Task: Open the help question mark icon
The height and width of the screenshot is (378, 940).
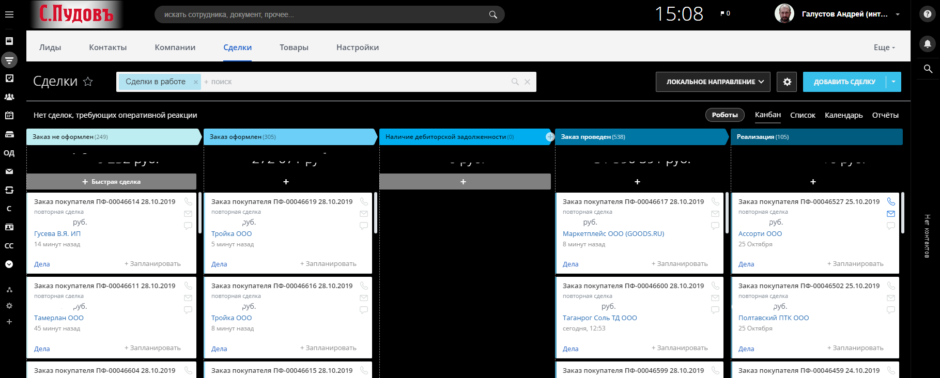Action: [928, 14]
